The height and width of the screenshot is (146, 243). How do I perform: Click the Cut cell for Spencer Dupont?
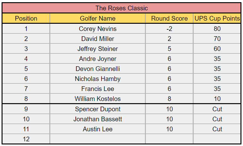pos(217,109)
